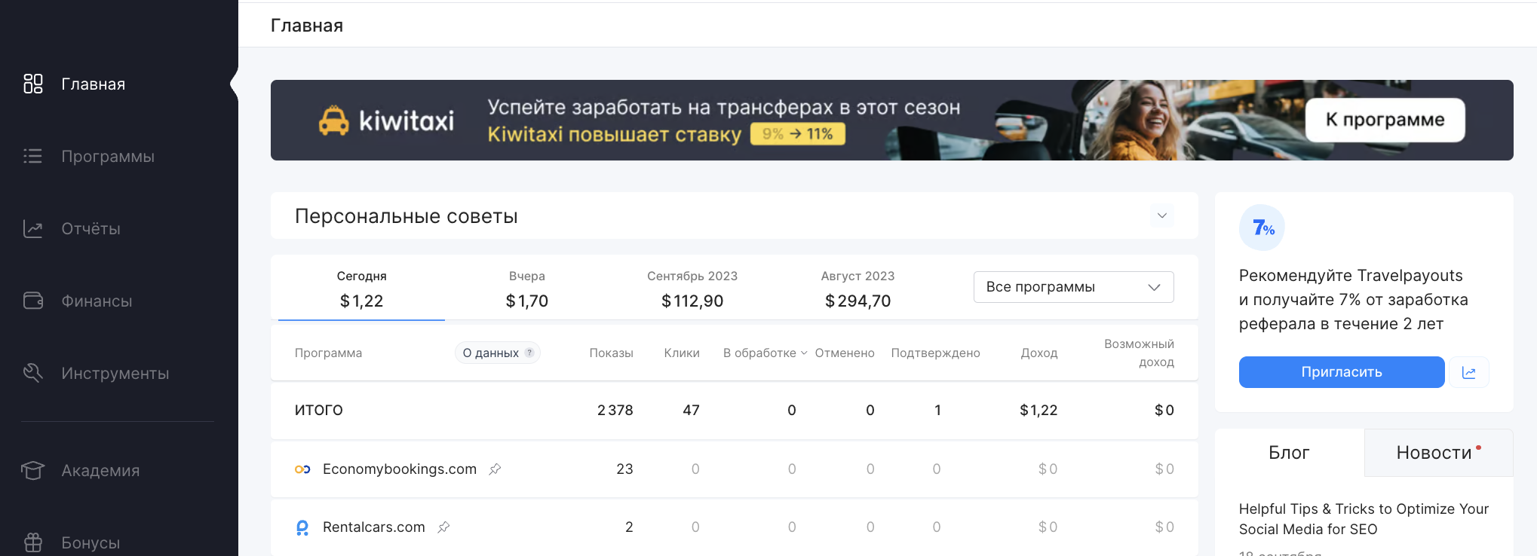Click Economybookings.com impressions value 23
Screen dimensions: 1537x556
624,469
